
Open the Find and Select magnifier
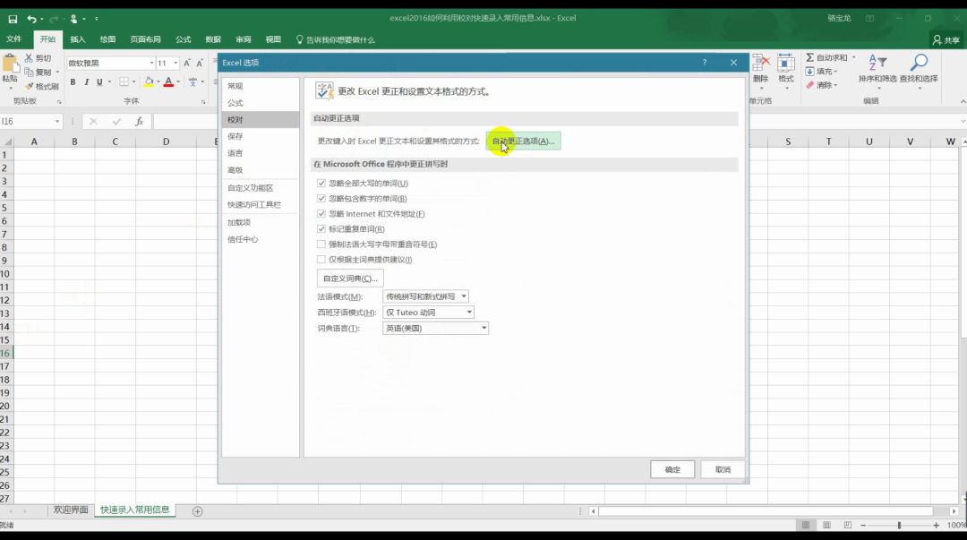(x=919, y=69)
